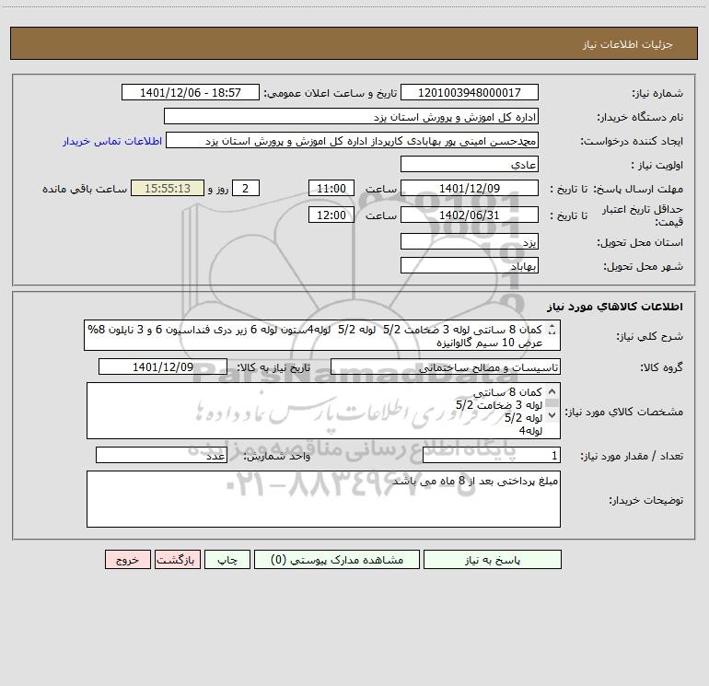Screen dimensions: 709x686
Task: Click price validity date 1402/06/31 field
Action: tap(470, 215)
